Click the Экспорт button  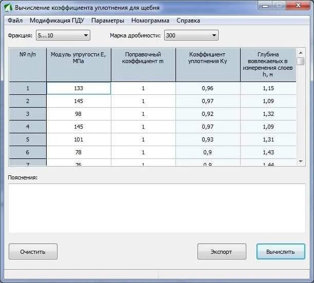pos(222,251)
